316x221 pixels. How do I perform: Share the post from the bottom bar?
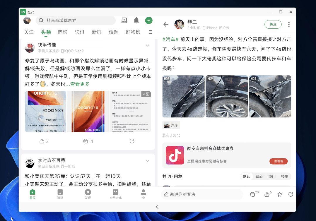291,194
